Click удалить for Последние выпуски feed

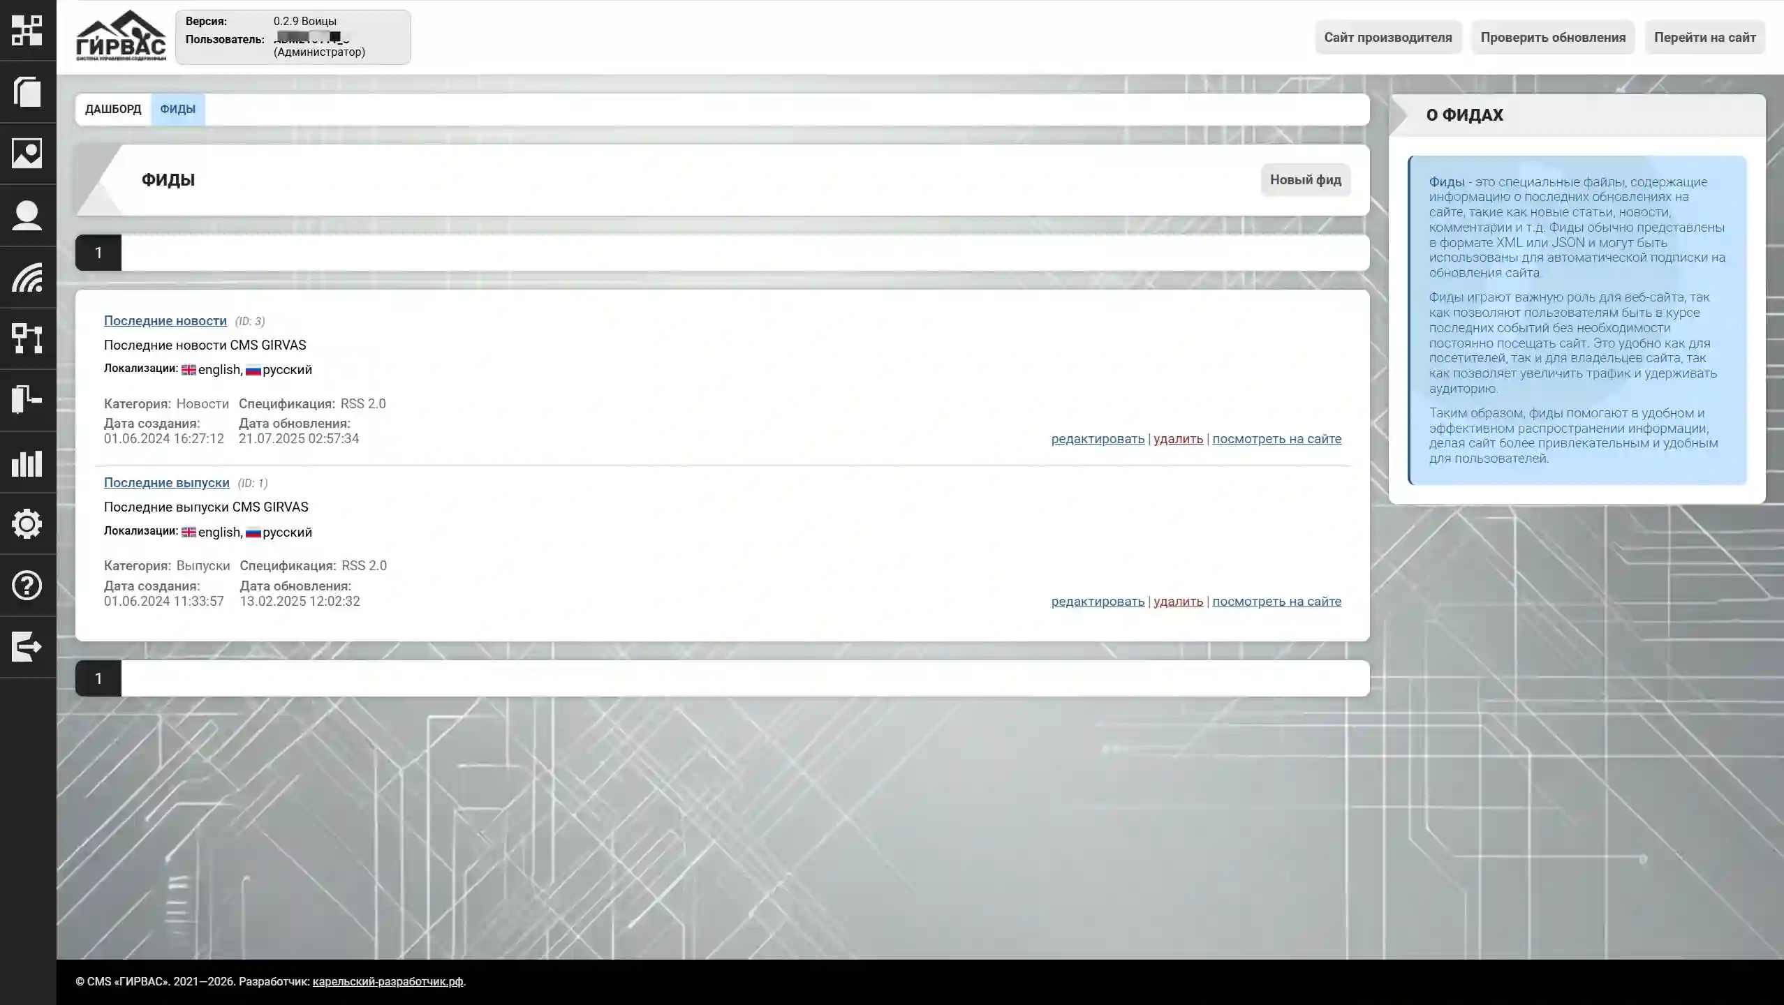[x=1178, y=602]
